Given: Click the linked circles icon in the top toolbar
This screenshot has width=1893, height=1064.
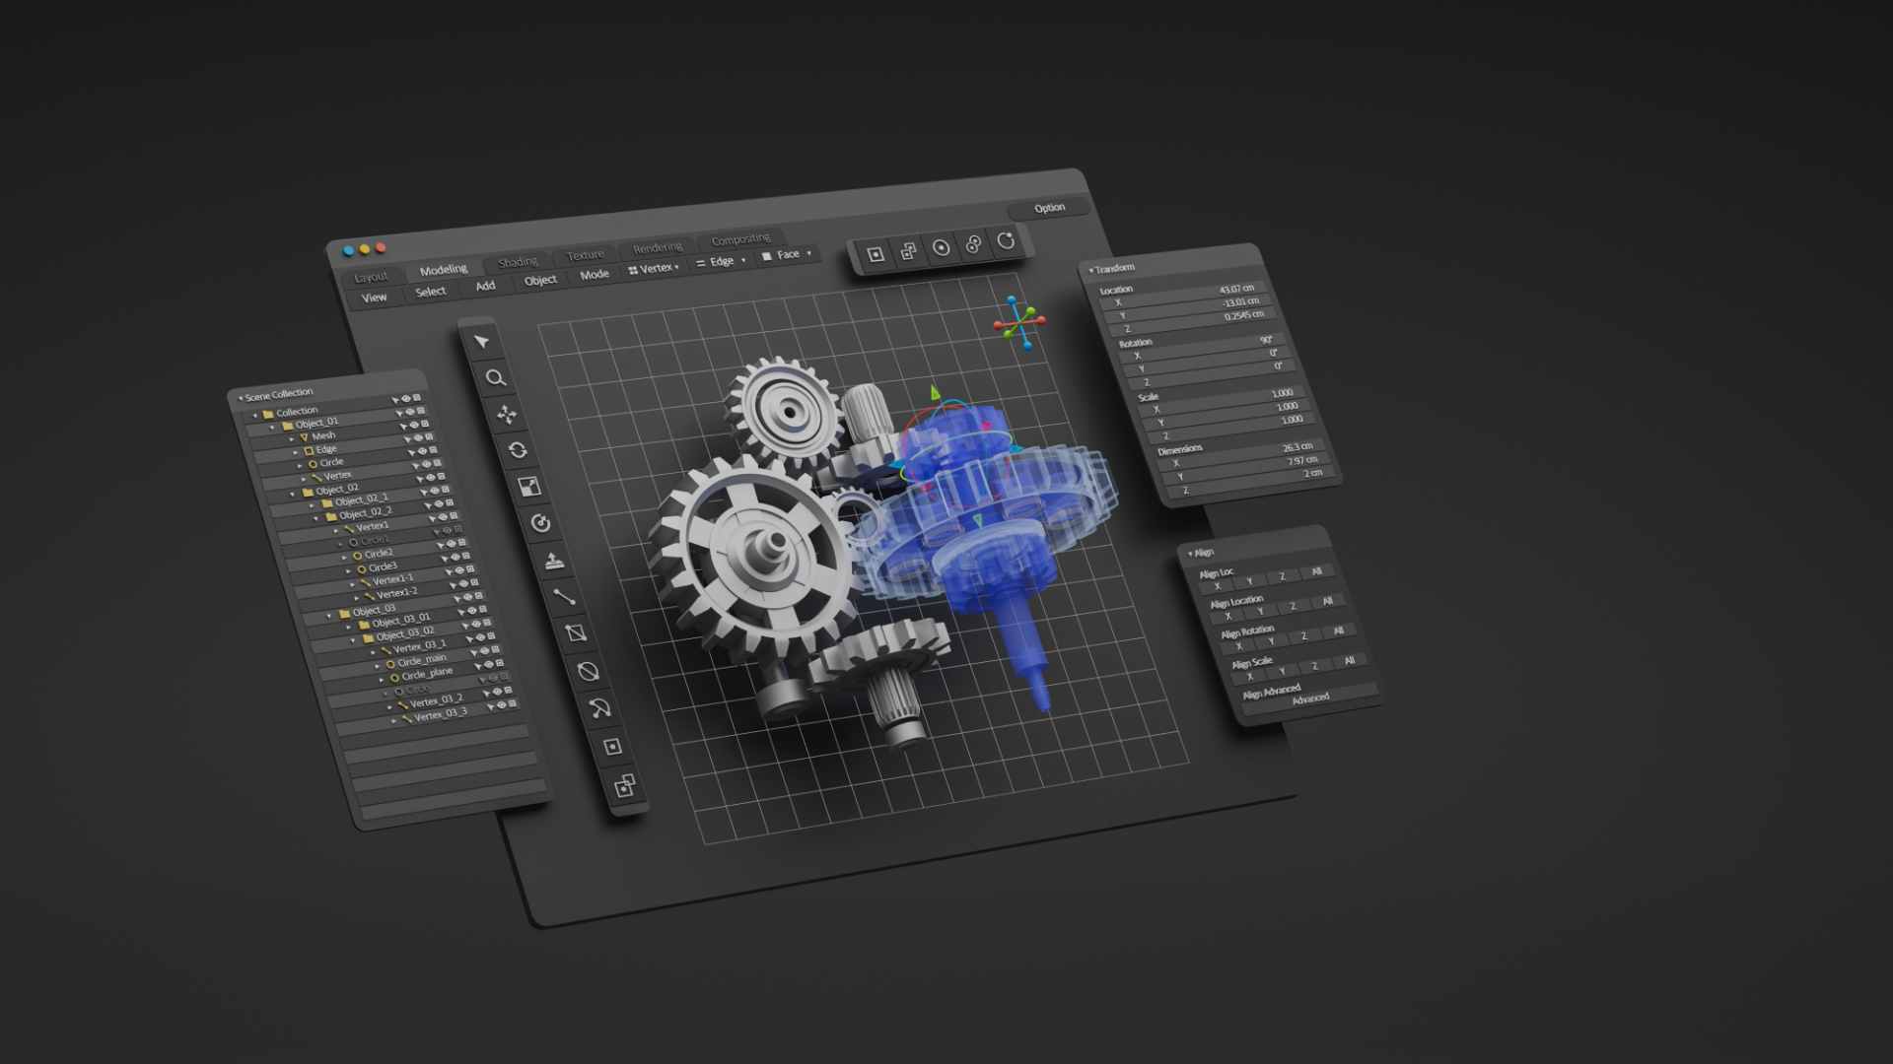Looking at the screenshot, I should click(974, 244).
